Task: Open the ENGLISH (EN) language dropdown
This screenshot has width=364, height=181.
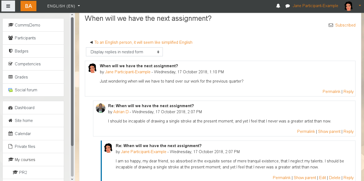Action: 63,6
